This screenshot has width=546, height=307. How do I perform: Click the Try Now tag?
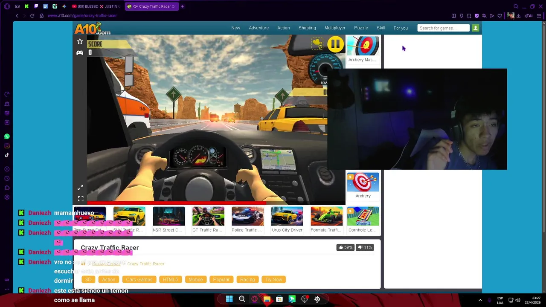click(273, 279)
